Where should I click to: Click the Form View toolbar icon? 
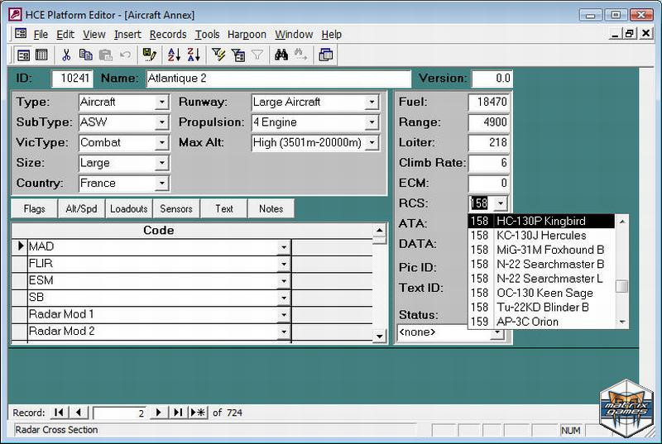pyautogui.click(x=24, y=55)
